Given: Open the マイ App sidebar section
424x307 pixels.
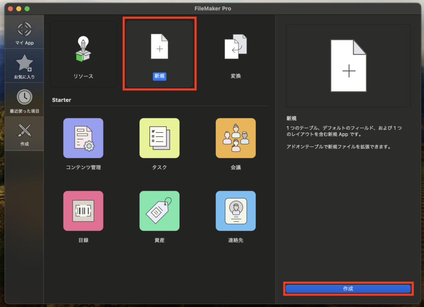Looking at the screenshot, I should tap(24, 32).
